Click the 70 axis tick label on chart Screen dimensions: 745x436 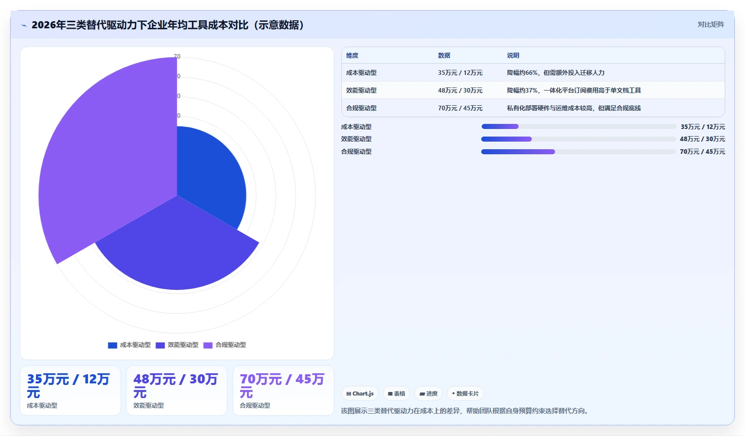click(177, 57)
